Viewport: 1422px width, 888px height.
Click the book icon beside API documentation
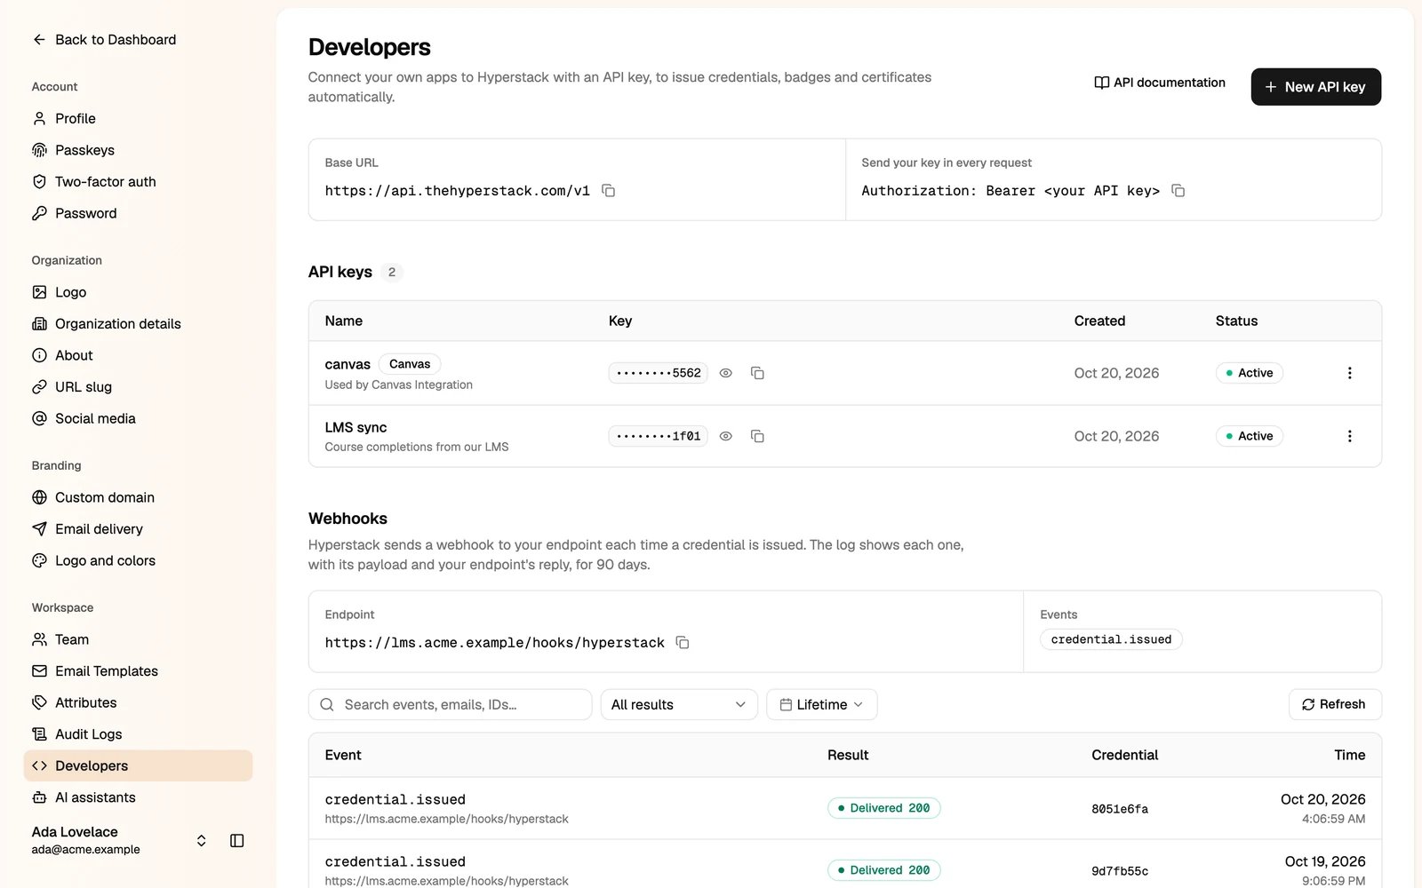coord(1101,83)
